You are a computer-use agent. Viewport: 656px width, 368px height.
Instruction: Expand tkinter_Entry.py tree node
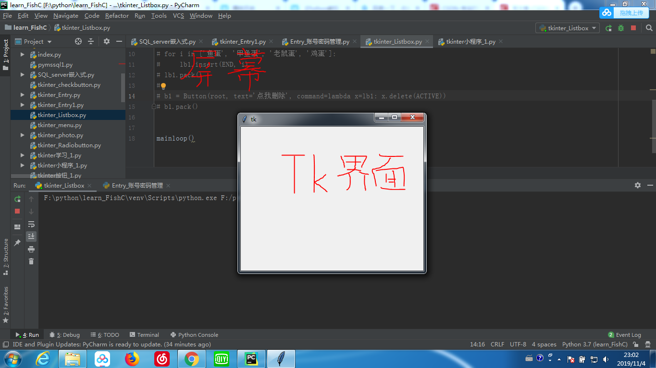click(22, 95)
